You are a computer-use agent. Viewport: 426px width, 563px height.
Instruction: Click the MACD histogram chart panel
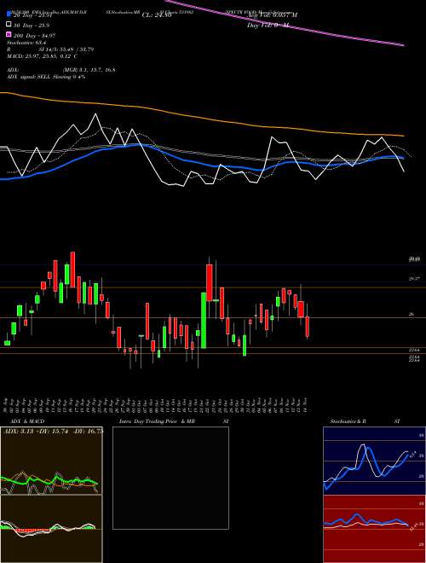51,529
